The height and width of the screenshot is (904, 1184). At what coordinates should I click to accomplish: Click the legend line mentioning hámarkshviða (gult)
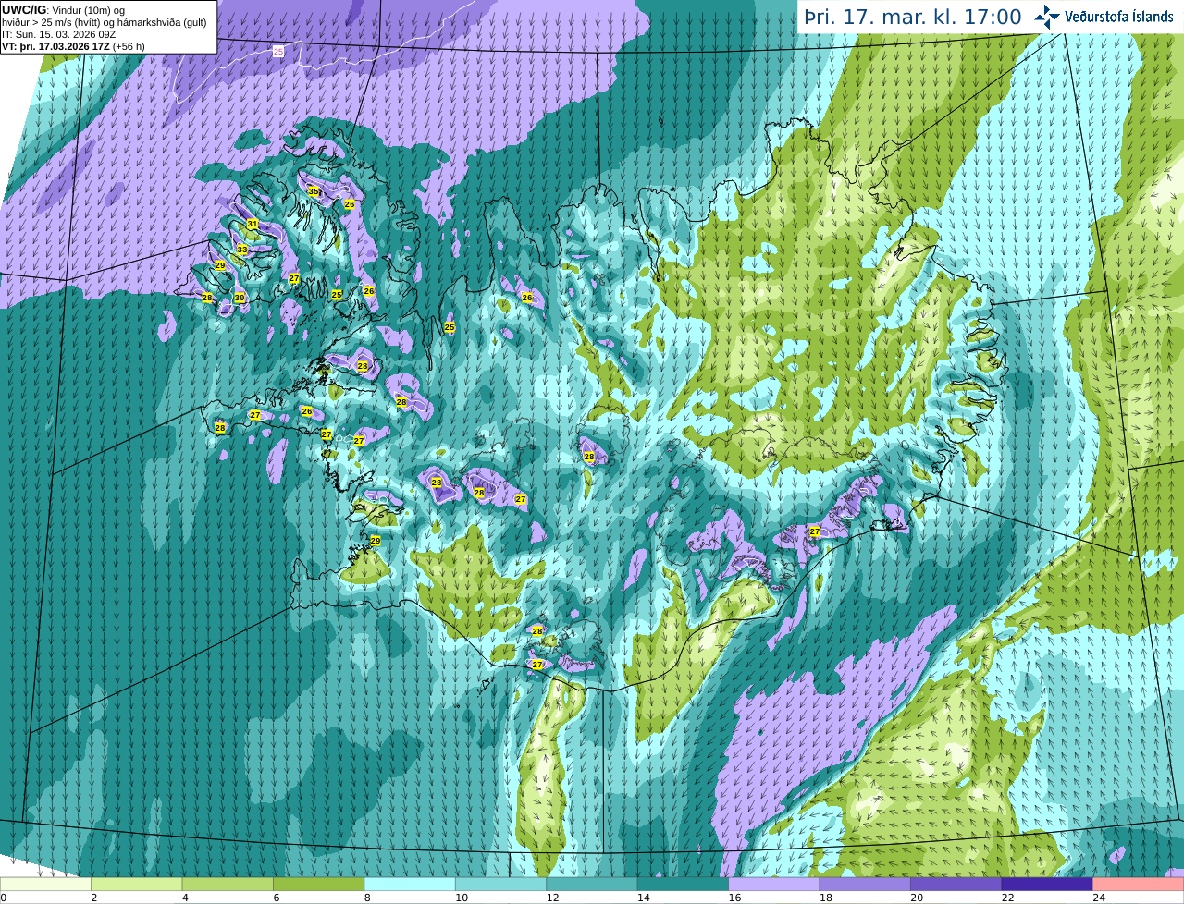[105, 22]
